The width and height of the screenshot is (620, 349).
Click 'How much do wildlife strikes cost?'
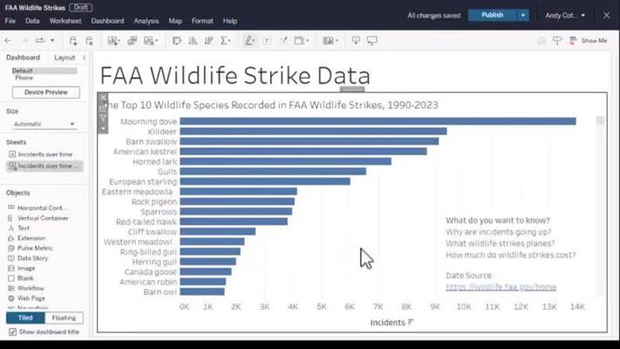coord(510,255)
